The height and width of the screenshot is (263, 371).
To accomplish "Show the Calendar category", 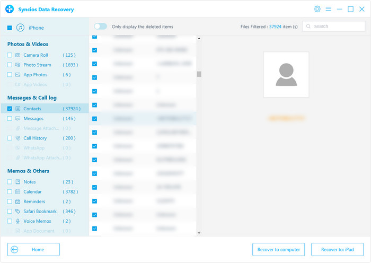I will click(x=32, y=192).
